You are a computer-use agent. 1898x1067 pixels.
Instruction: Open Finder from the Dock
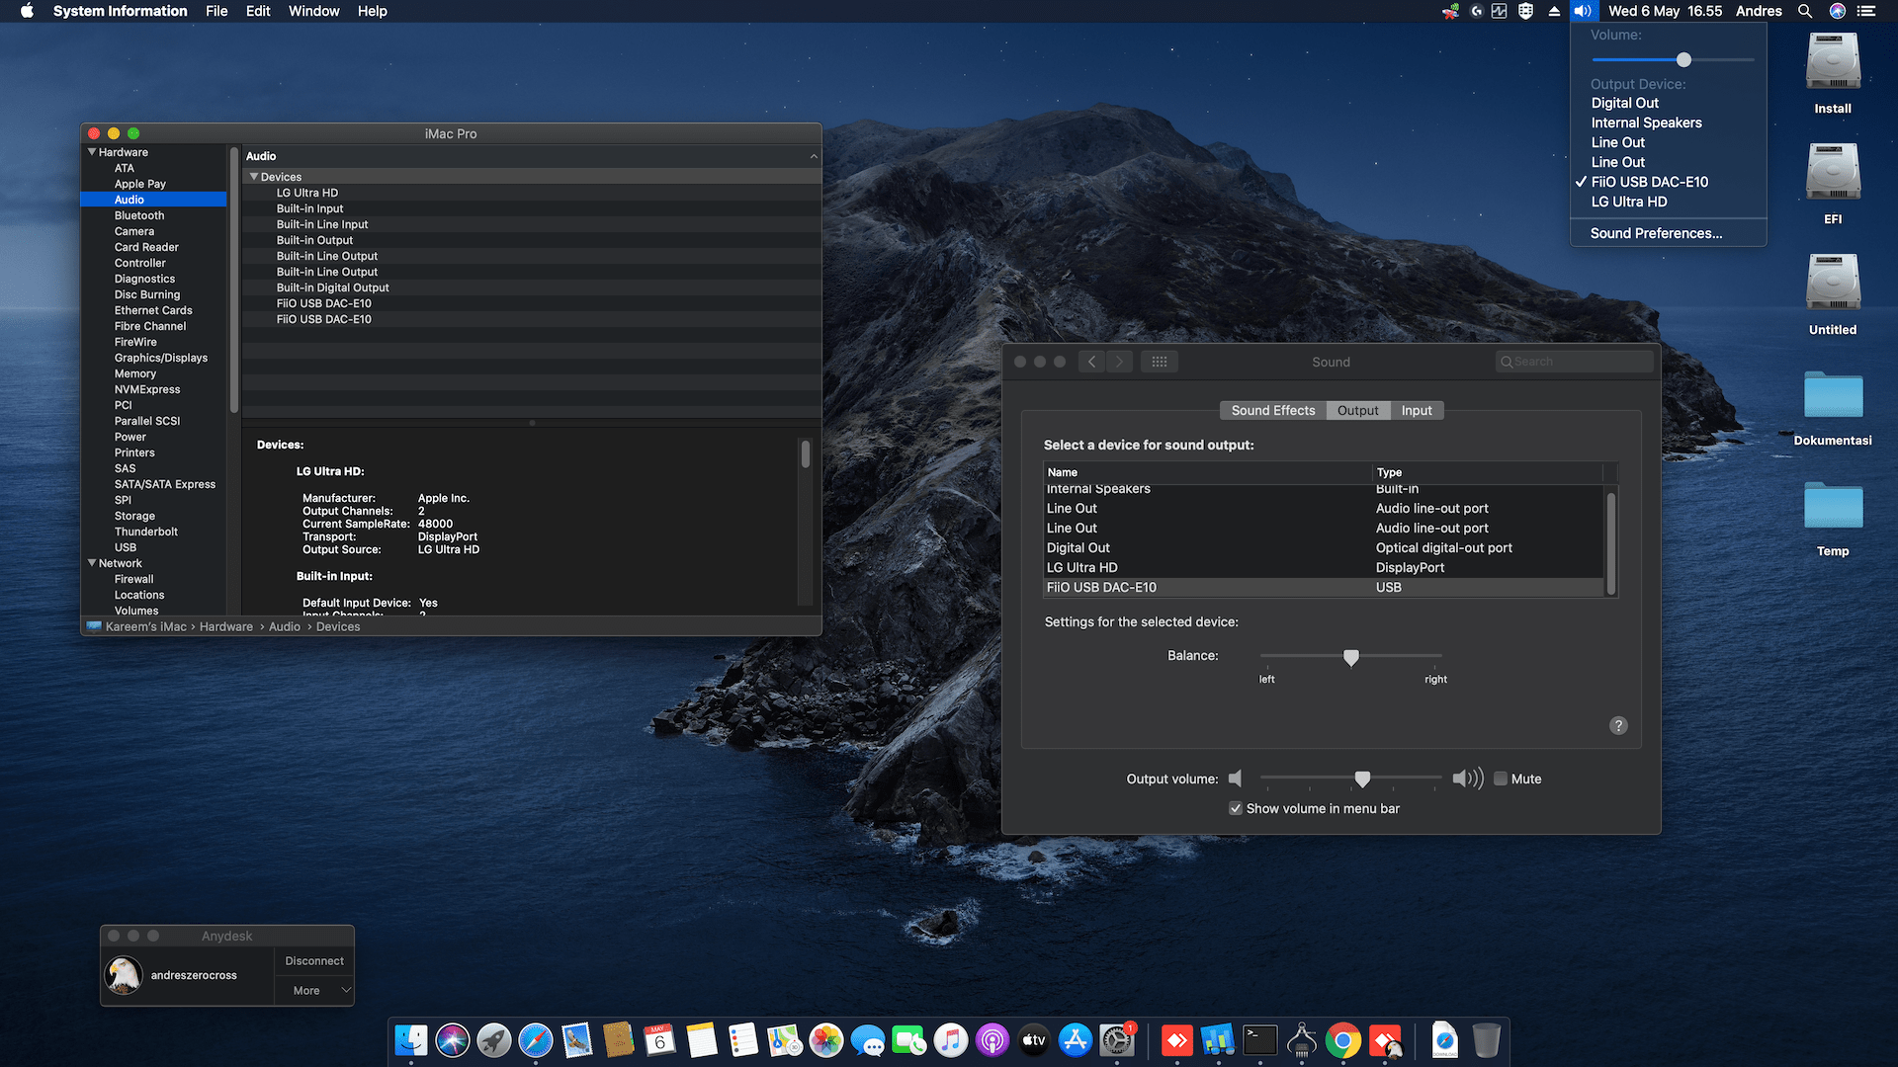(x=411, y=1040)
